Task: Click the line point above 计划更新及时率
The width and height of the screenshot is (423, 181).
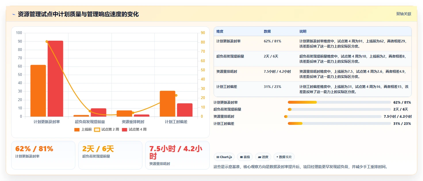Action: click(x=47, y=42)
